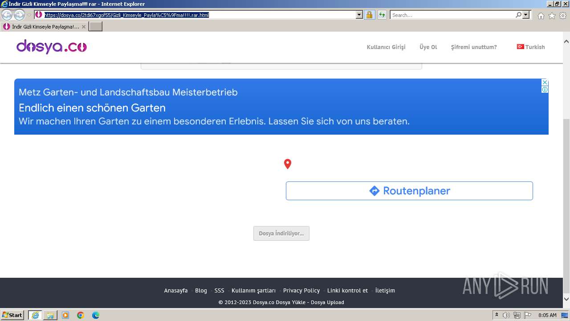
Task: Open the Blog footer link
Action: [201, 290]
